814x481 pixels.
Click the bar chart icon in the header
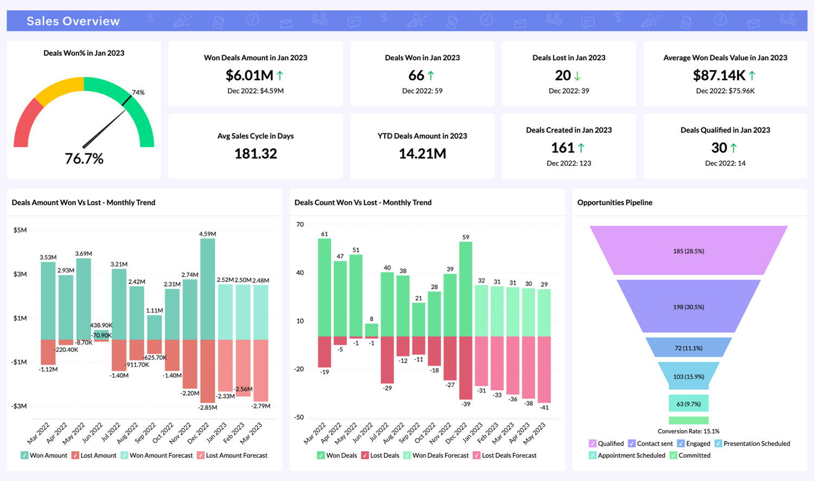pyautogui.click(x=320, y=19)
